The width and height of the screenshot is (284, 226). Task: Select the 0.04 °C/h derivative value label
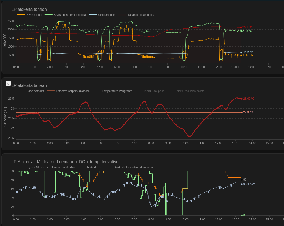coord(249,184)
